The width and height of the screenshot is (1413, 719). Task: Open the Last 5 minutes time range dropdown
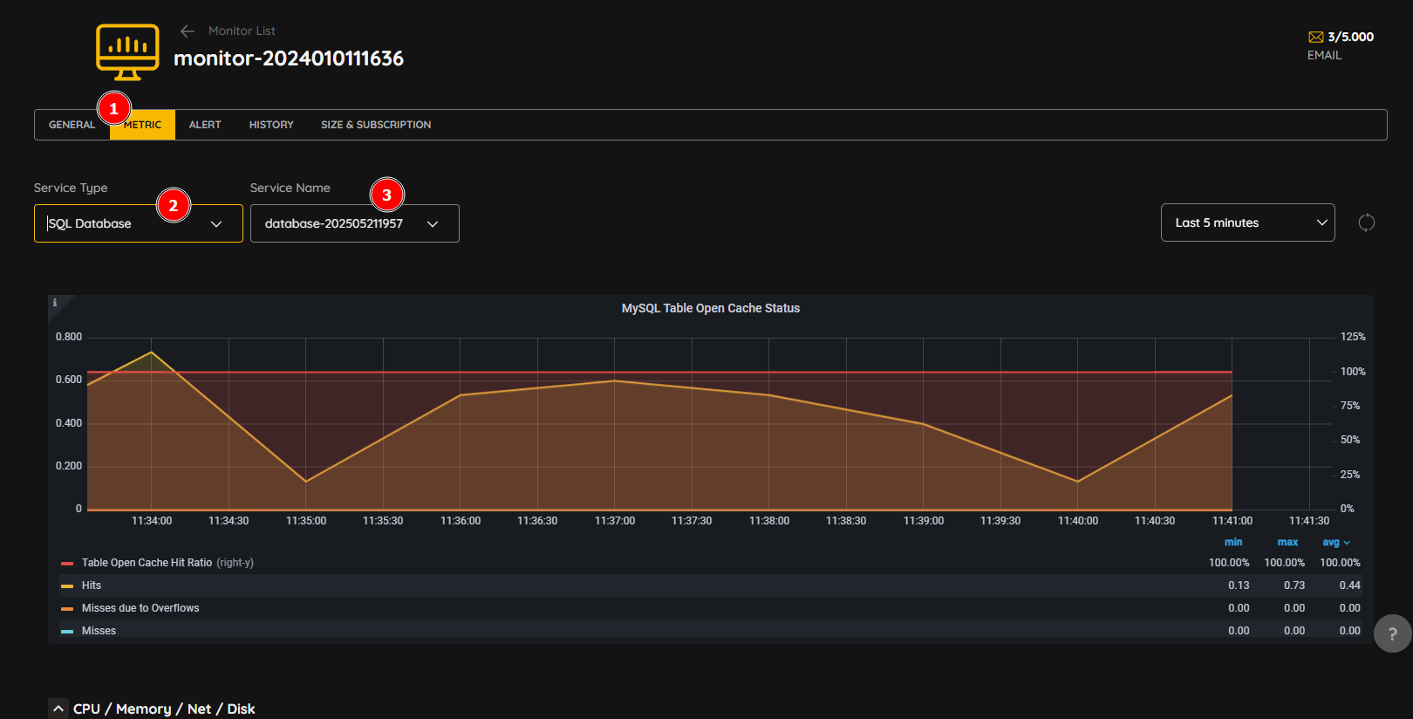(1247, 223)
